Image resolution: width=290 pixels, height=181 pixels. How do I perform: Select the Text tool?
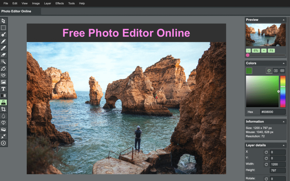(4, 89)
